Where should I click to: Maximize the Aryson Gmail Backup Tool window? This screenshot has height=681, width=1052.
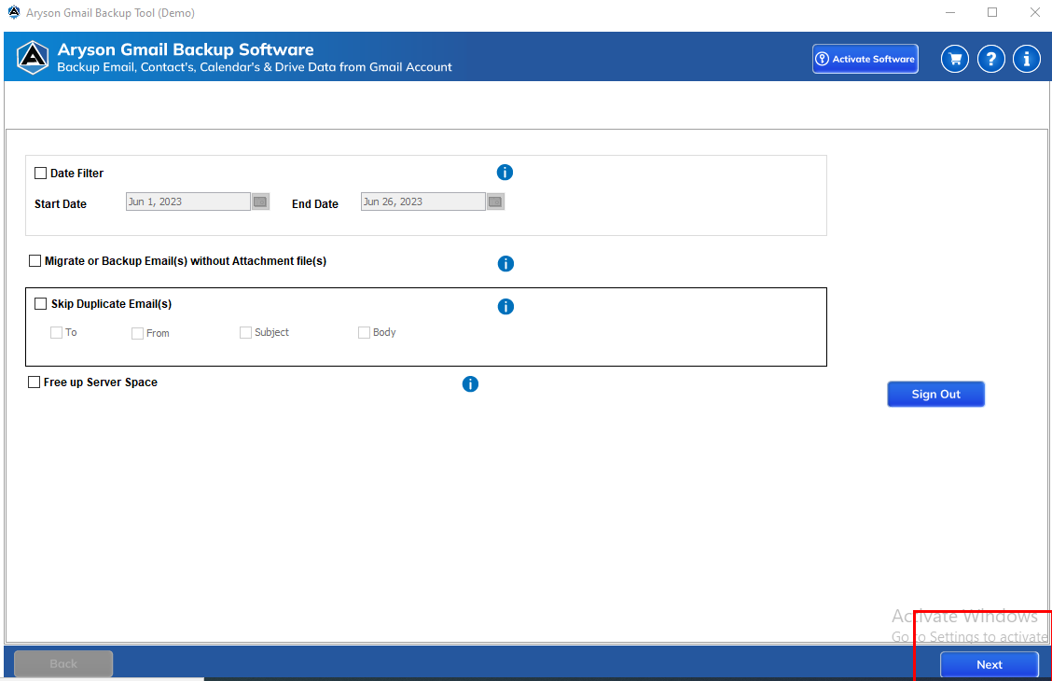point(992,12)
